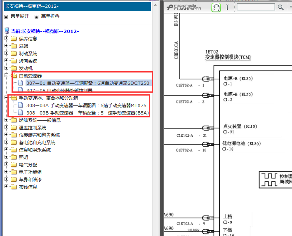Click the icon beside 菜单展开
This screenshot has width=292, height=236.
pyautogui.click(x=6, y=16)
